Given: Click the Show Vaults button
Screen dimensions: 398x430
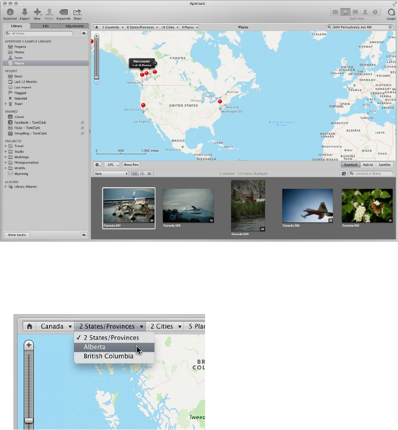Looking at the screenshot, I should [x=17, y=235].
